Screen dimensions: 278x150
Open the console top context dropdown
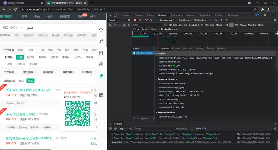coord(123,129)
